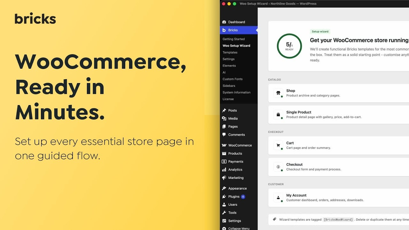The height and width of the screenshot is (230, 409).
Task: Open the Single Product card title
Action: pos(299,112)
